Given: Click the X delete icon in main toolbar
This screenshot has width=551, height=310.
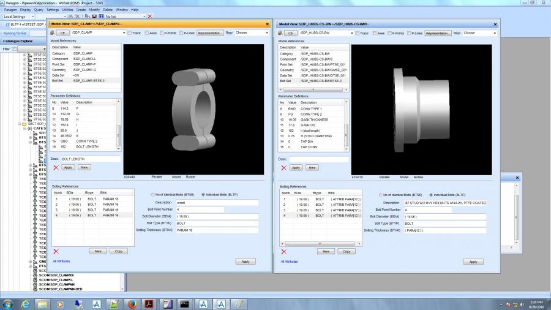Looking at the screenshot, I should coord(78,16).
